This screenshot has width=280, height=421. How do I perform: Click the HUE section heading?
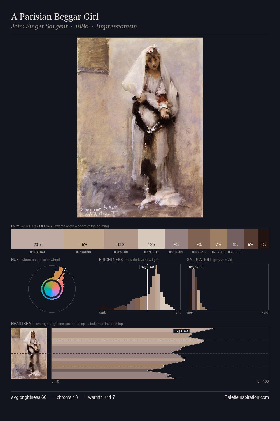[x=15, y=260]
